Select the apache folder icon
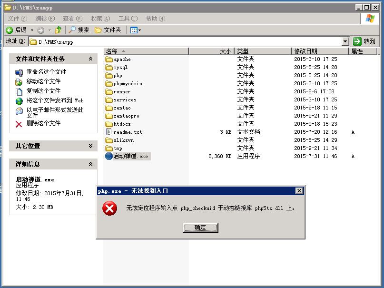Screen dimensions: 384x288 [x=109, y=59]
